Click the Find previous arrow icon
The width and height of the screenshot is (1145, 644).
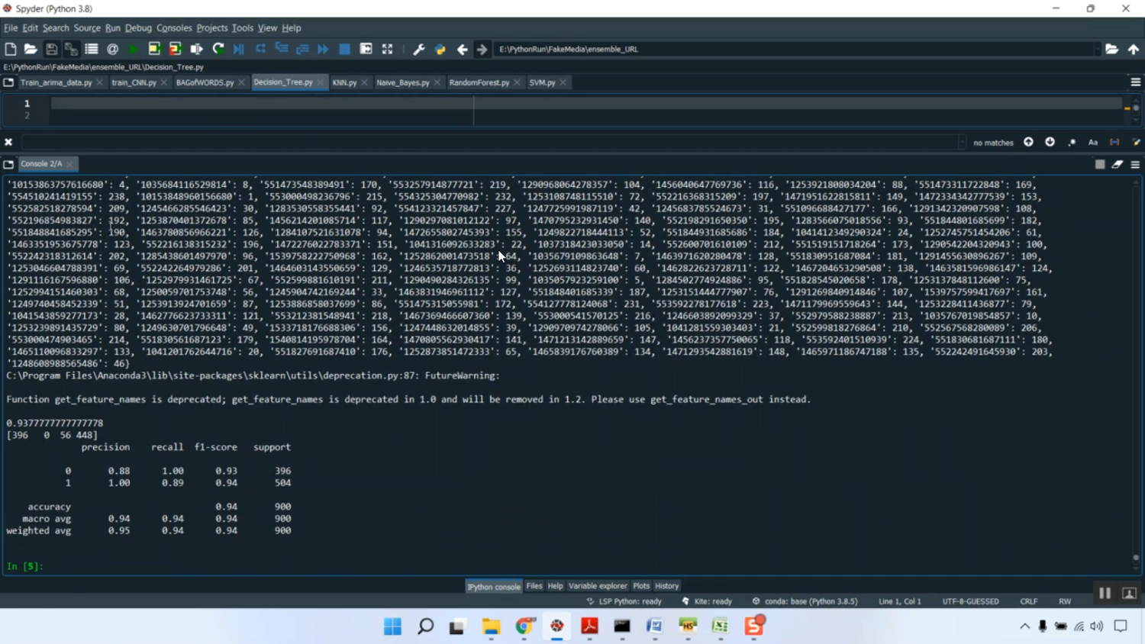pos(1028,142)
